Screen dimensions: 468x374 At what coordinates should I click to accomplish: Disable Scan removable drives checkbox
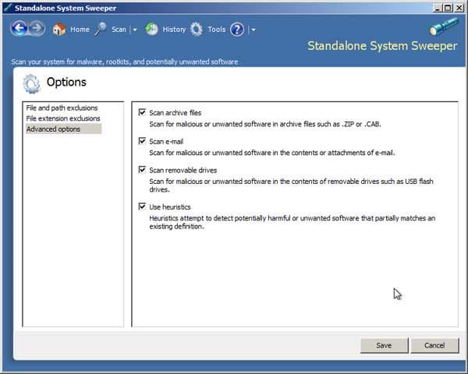(x=143, y=170)
